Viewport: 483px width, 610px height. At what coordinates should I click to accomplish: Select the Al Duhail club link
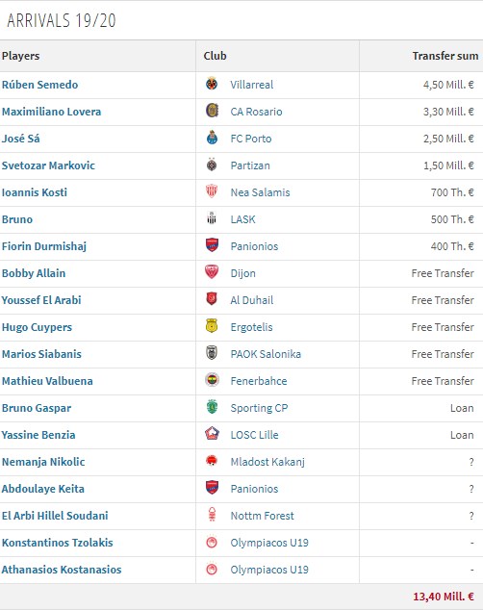(252, 300)
